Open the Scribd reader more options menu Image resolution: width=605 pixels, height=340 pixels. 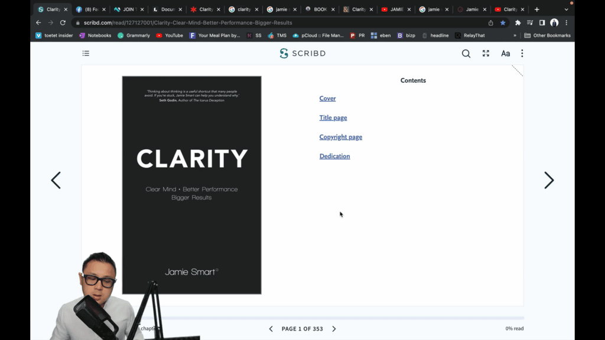522,53
